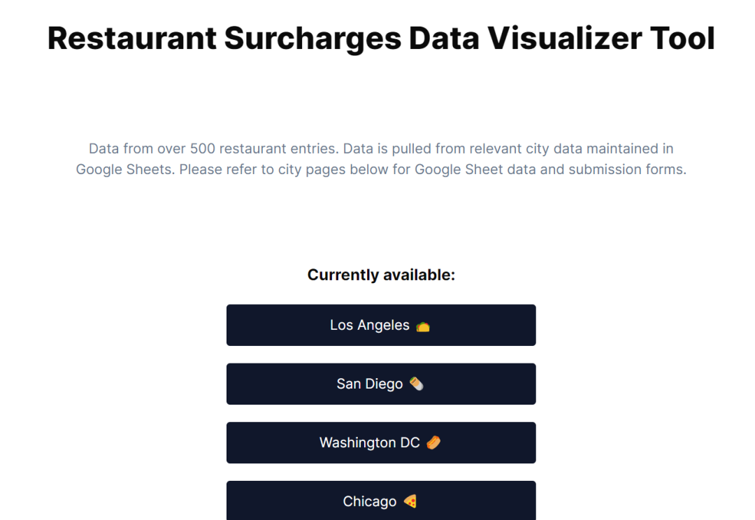The image size is (755, 520).
Task: Click the hot dog emoji beside Washington DC
Action: click(x=433, y=442)
